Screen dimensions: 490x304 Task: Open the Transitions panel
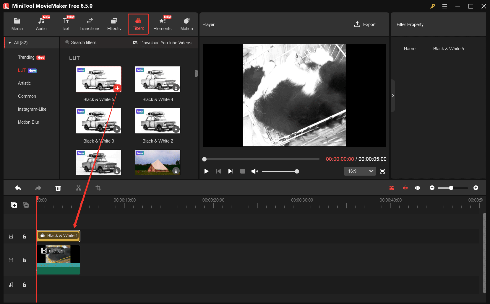tap(89, 24)
